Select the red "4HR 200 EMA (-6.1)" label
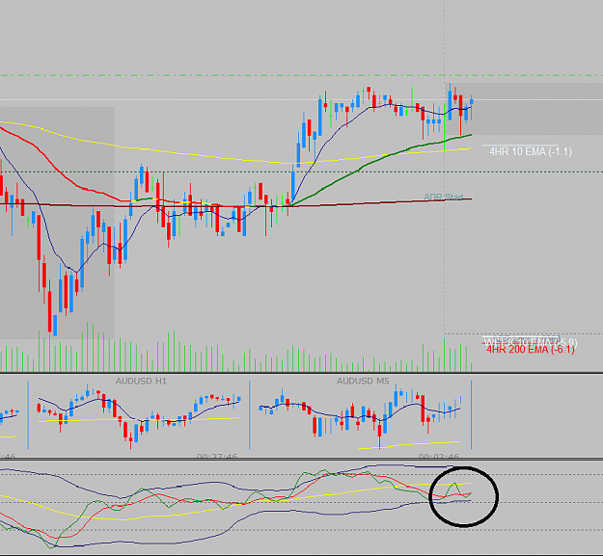The width and height of the screenshot is (603, 556). [531, 350]
